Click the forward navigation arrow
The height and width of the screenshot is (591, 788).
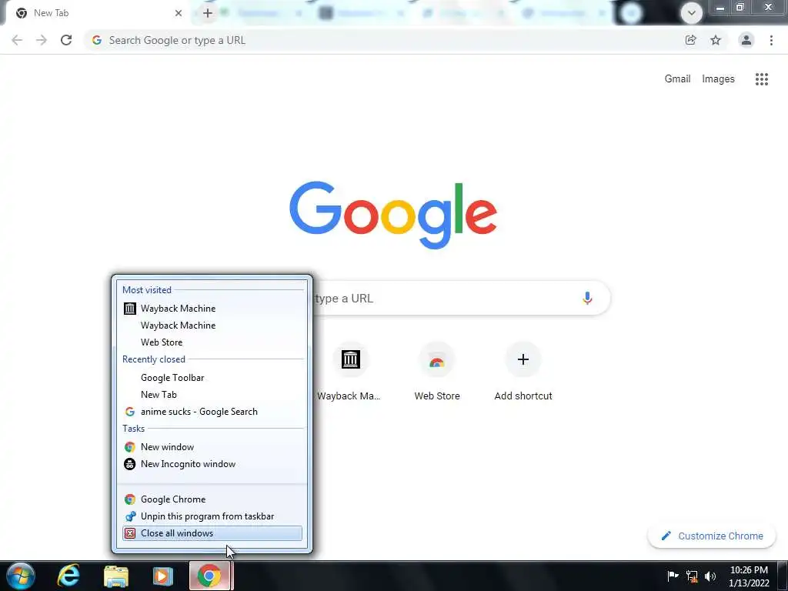click(x=42, y=40)
